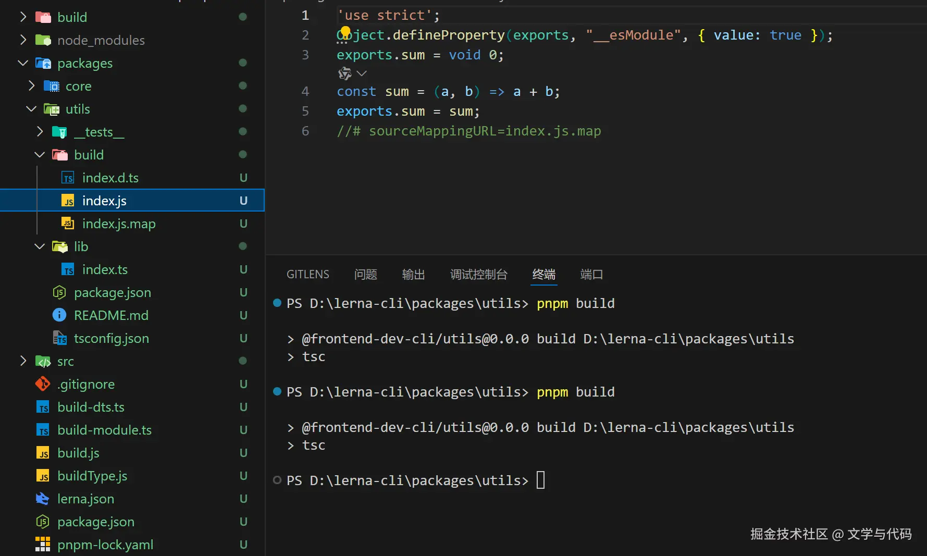This screenshot has height=556, width=927.
Task: Open README.md in the explorer
Action: point(111,315)
